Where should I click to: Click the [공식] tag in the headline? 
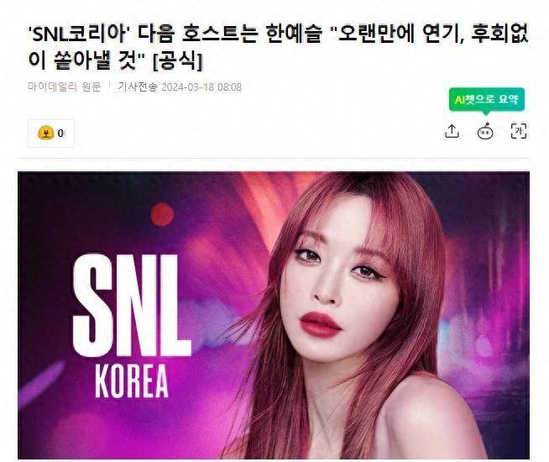(178, 61)
